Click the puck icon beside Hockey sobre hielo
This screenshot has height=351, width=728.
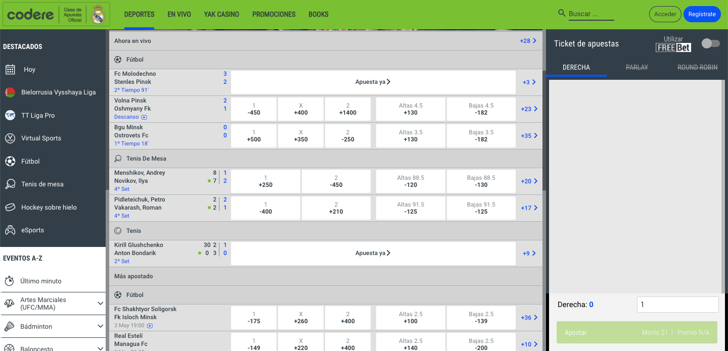[10, 207]
